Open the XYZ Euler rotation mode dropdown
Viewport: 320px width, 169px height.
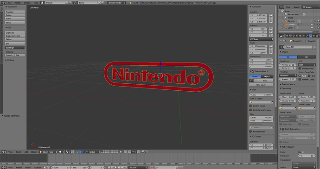pyautogui.click(x=261, y=39)
